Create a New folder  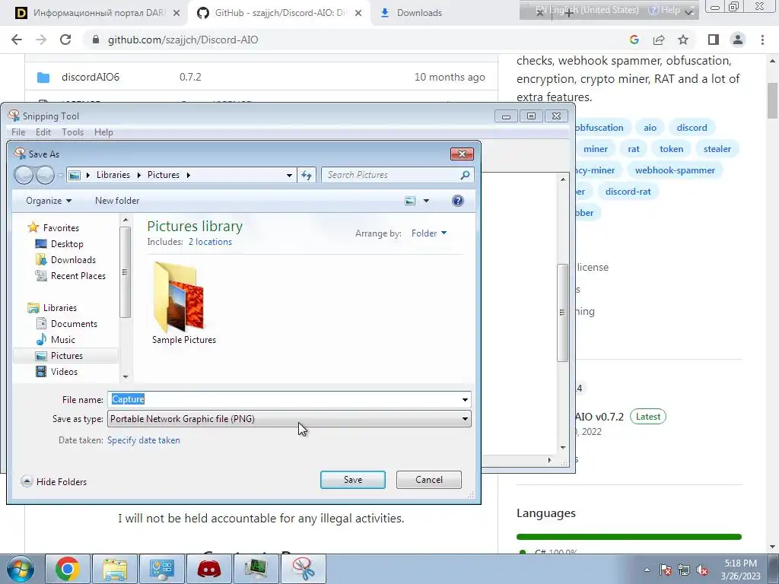coord(117,201)
